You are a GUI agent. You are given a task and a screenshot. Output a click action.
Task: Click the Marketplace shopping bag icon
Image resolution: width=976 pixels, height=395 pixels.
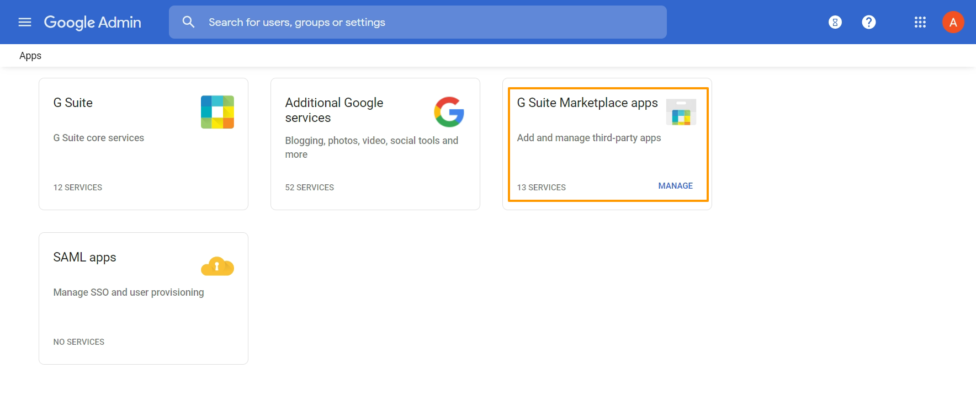(x=681, y=113)
